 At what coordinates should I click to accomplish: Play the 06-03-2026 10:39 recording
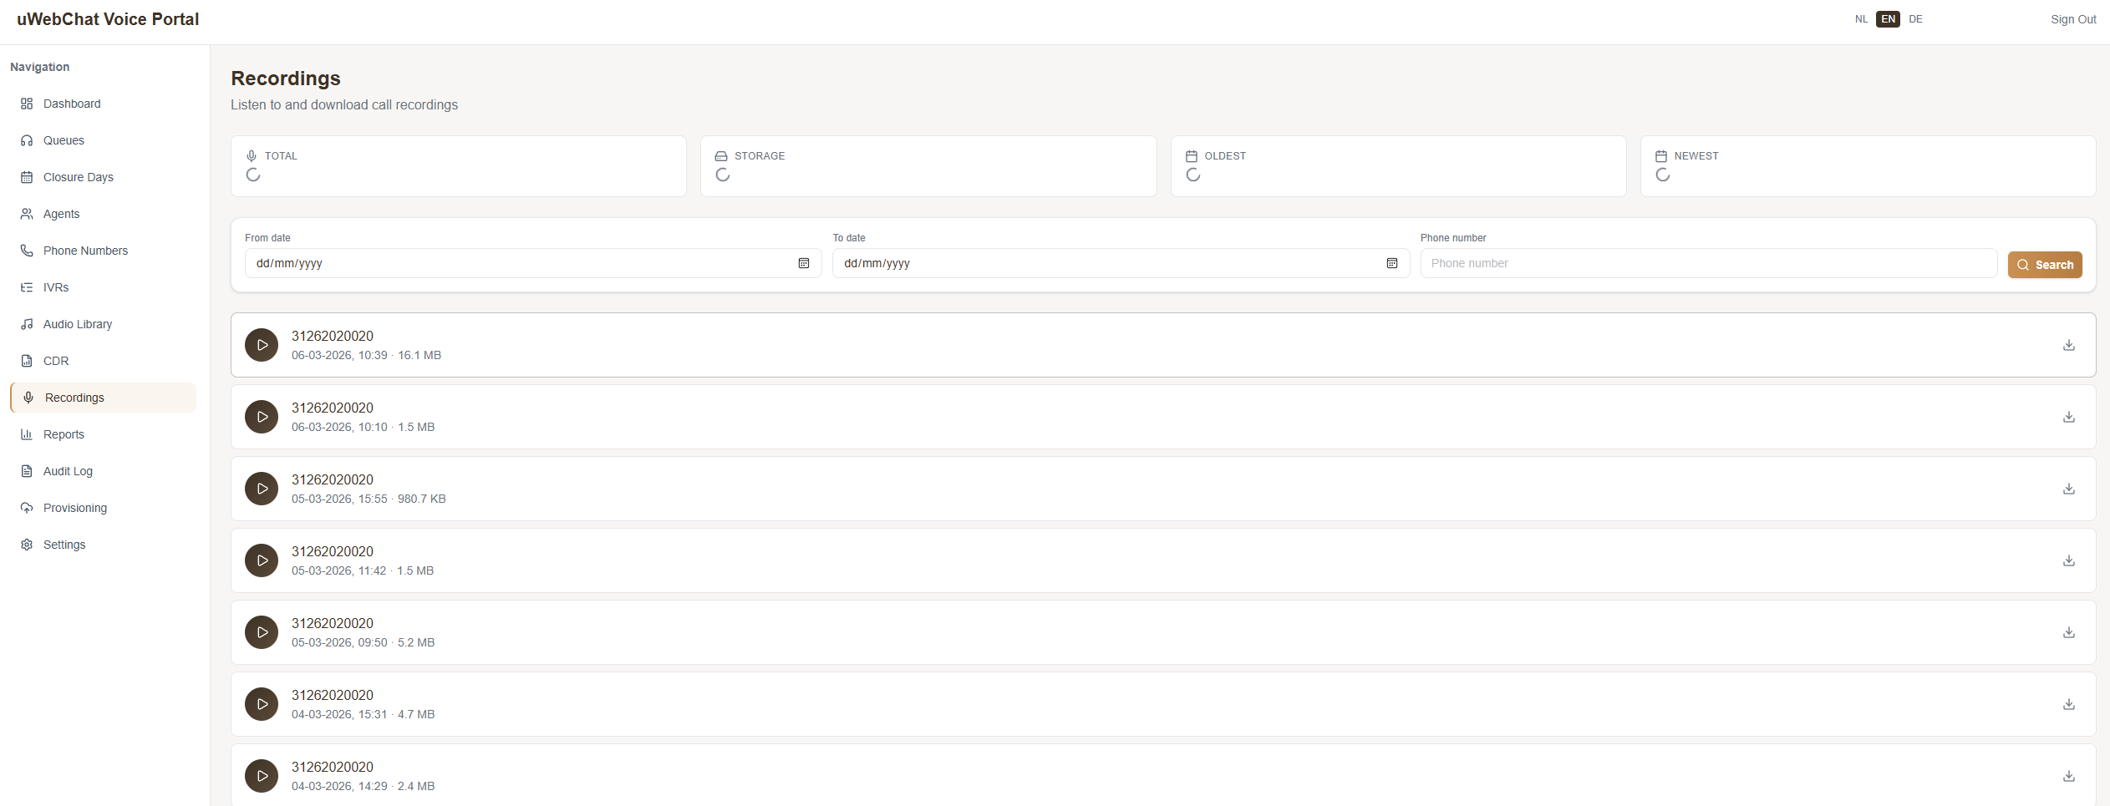click(x=262, y=345)
